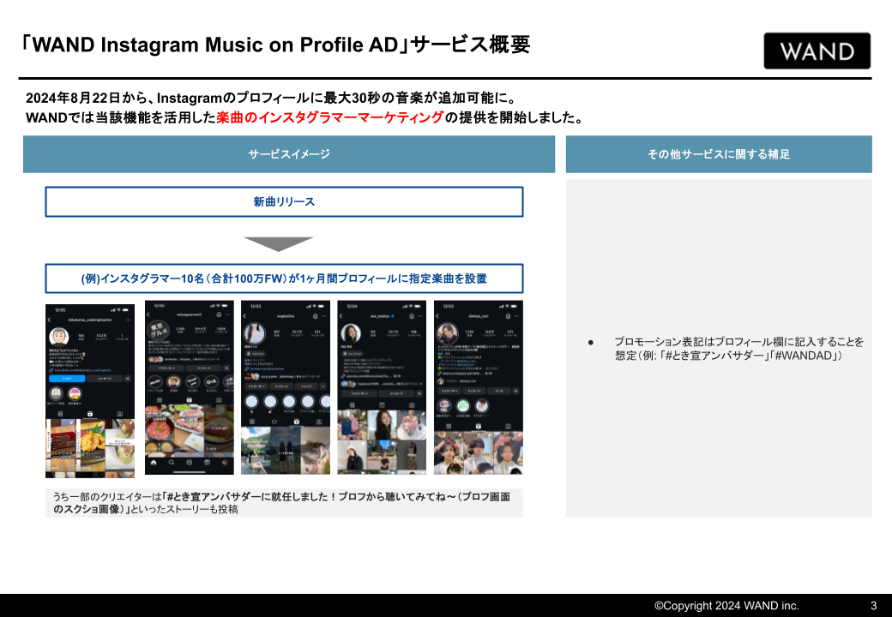Expand the フォロー中 dropdown on the verified woman's profile
The width and height of the screenshot is (892, 617).
point(361,393)
